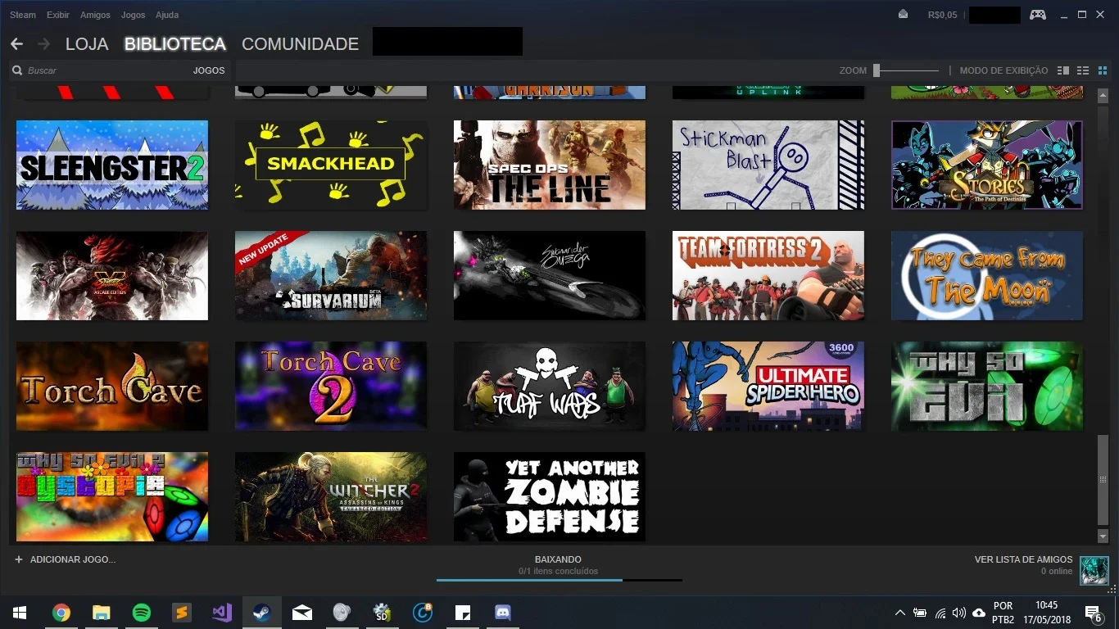Open VER LISTA DE AMIGOS
Viewport: 1119px width, 629px height.
pos(1023,559)
